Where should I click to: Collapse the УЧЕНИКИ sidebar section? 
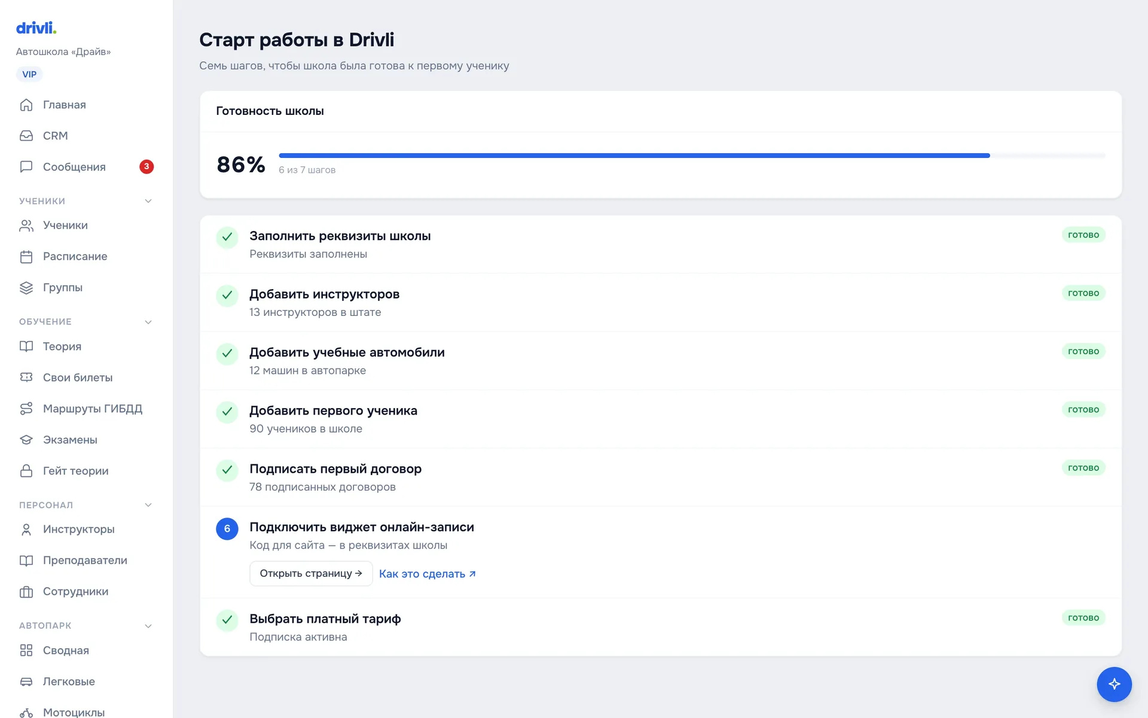click(148, 201)
